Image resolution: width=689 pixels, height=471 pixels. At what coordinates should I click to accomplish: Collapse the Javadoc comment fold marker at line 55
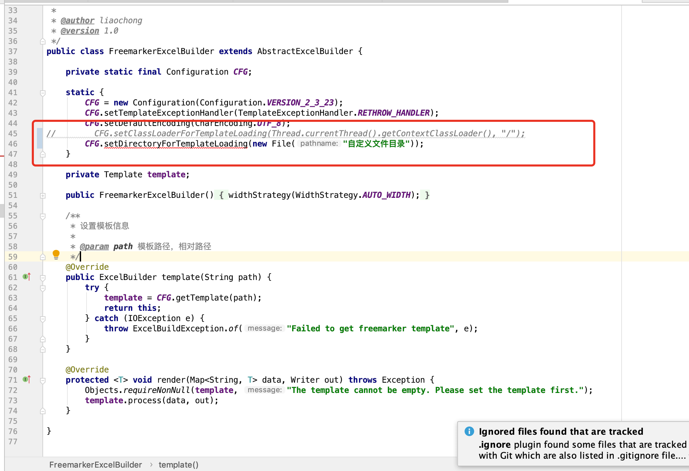tap(43, 216)
